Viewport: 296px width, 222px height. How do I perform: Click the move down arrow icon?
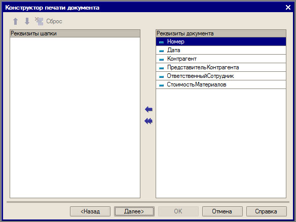tap(27, 21)
